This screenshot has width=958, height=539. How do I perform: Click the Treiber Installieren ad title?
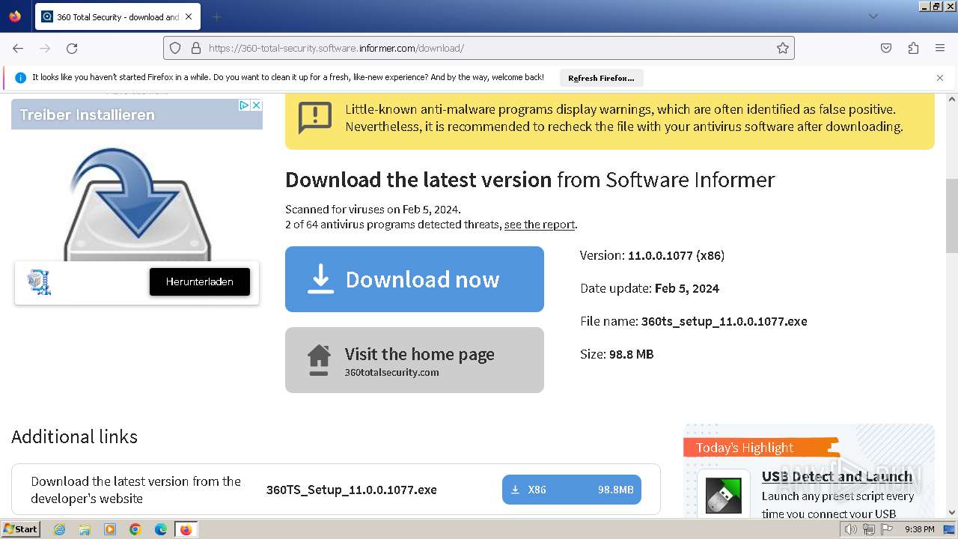[87, 115]
